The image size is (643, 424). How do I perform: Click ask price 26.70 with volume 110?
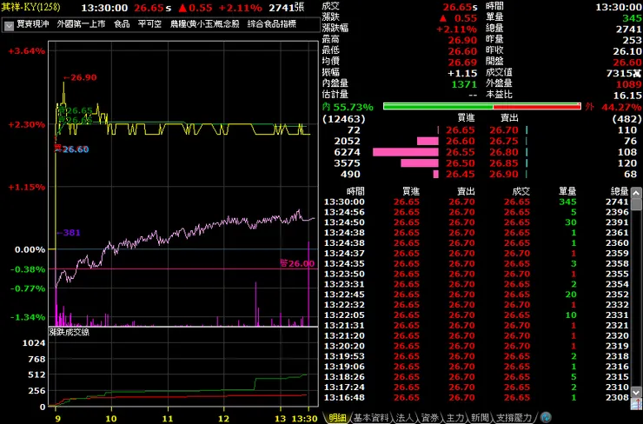(x=504, y=130)
